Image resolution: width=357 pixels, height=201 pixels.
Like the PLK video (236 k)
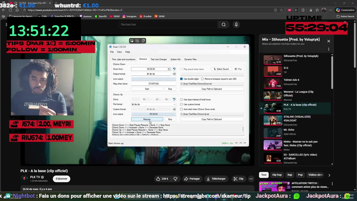(162, 179)
